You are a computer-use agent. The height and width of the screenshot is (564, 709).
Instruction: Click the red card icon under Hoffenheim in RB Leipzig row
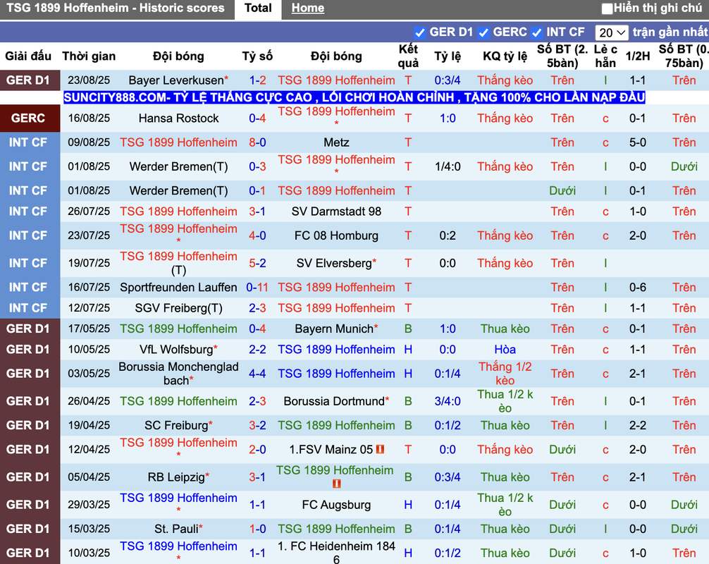pos(336,484)
